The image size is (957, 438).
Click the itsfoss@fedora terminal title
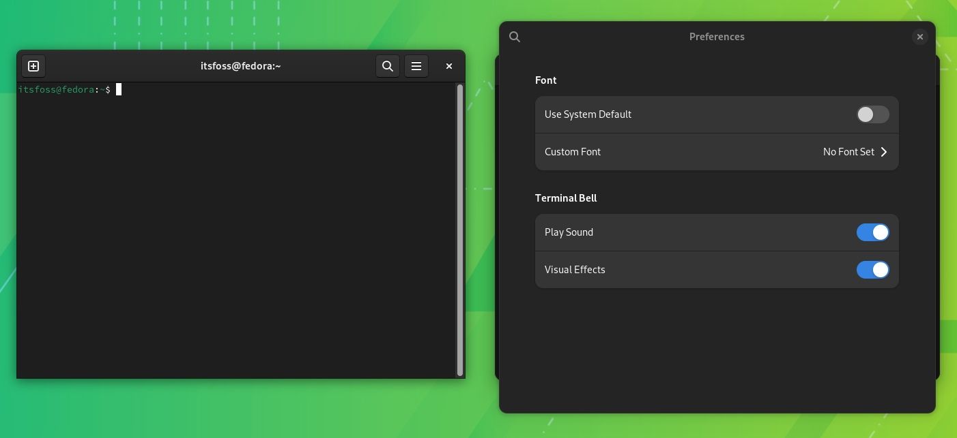click(240, 66)
